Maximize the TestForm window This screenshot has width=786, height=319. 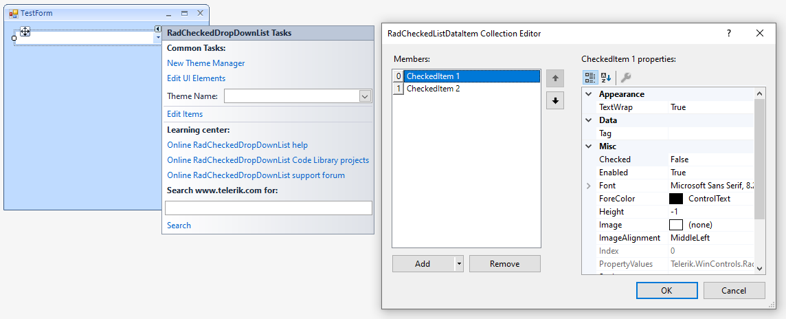[x=184, y=14]
